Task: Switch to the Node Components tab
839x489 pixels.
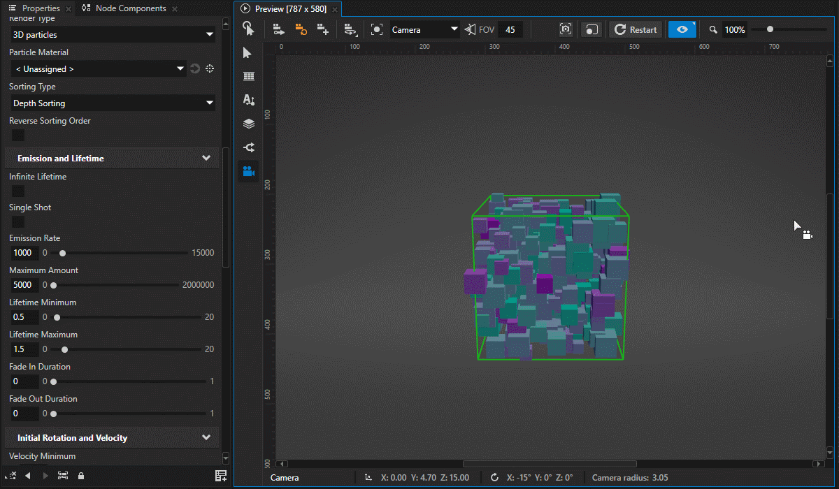Action: pyautogui.click(x=130, y=8)
